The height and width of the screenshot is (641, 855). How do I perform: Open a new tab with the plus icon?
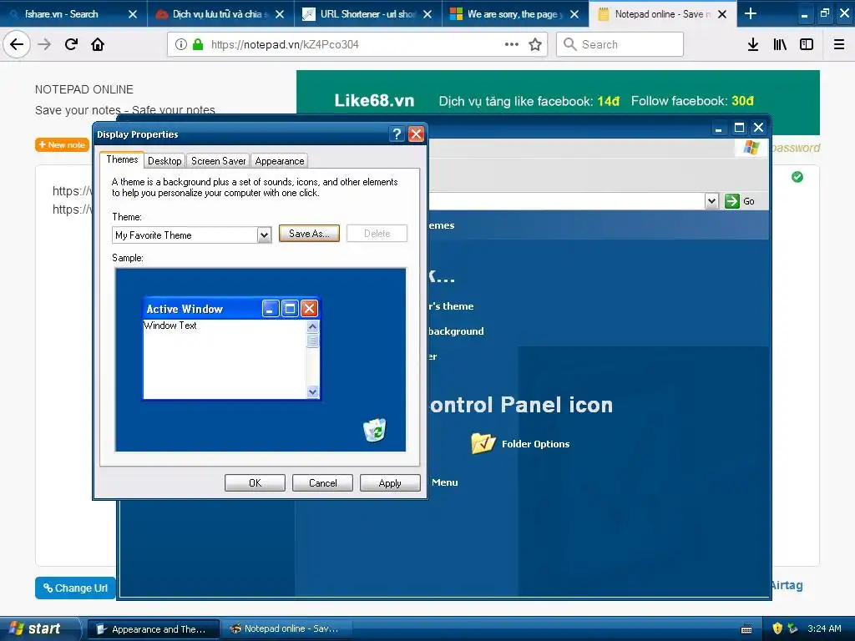click(x=751, y=13)
